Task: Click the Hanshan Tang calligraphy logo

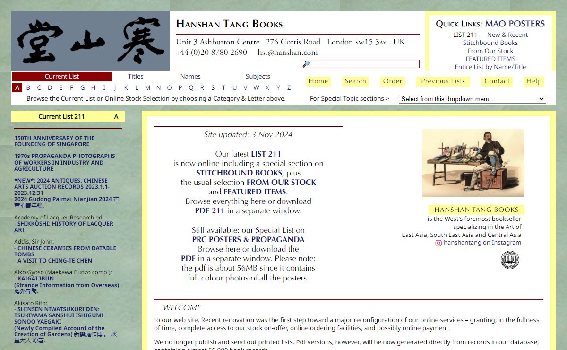Action: (91, 41)
